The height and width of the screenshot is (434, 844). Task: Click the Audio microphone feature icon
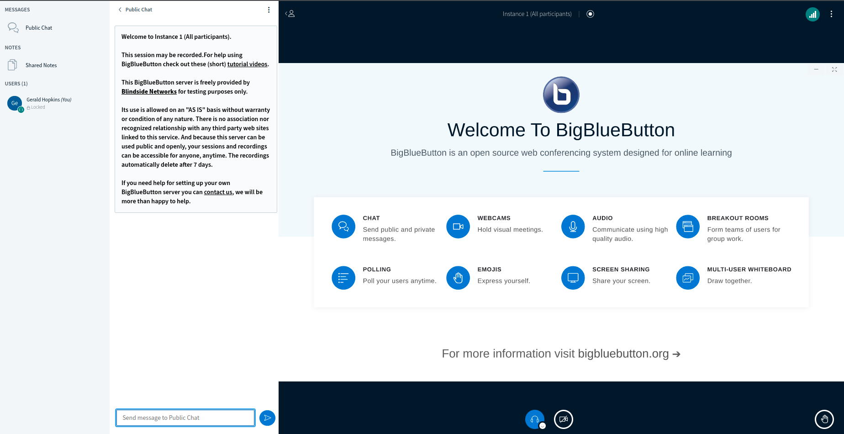point(573,227)
